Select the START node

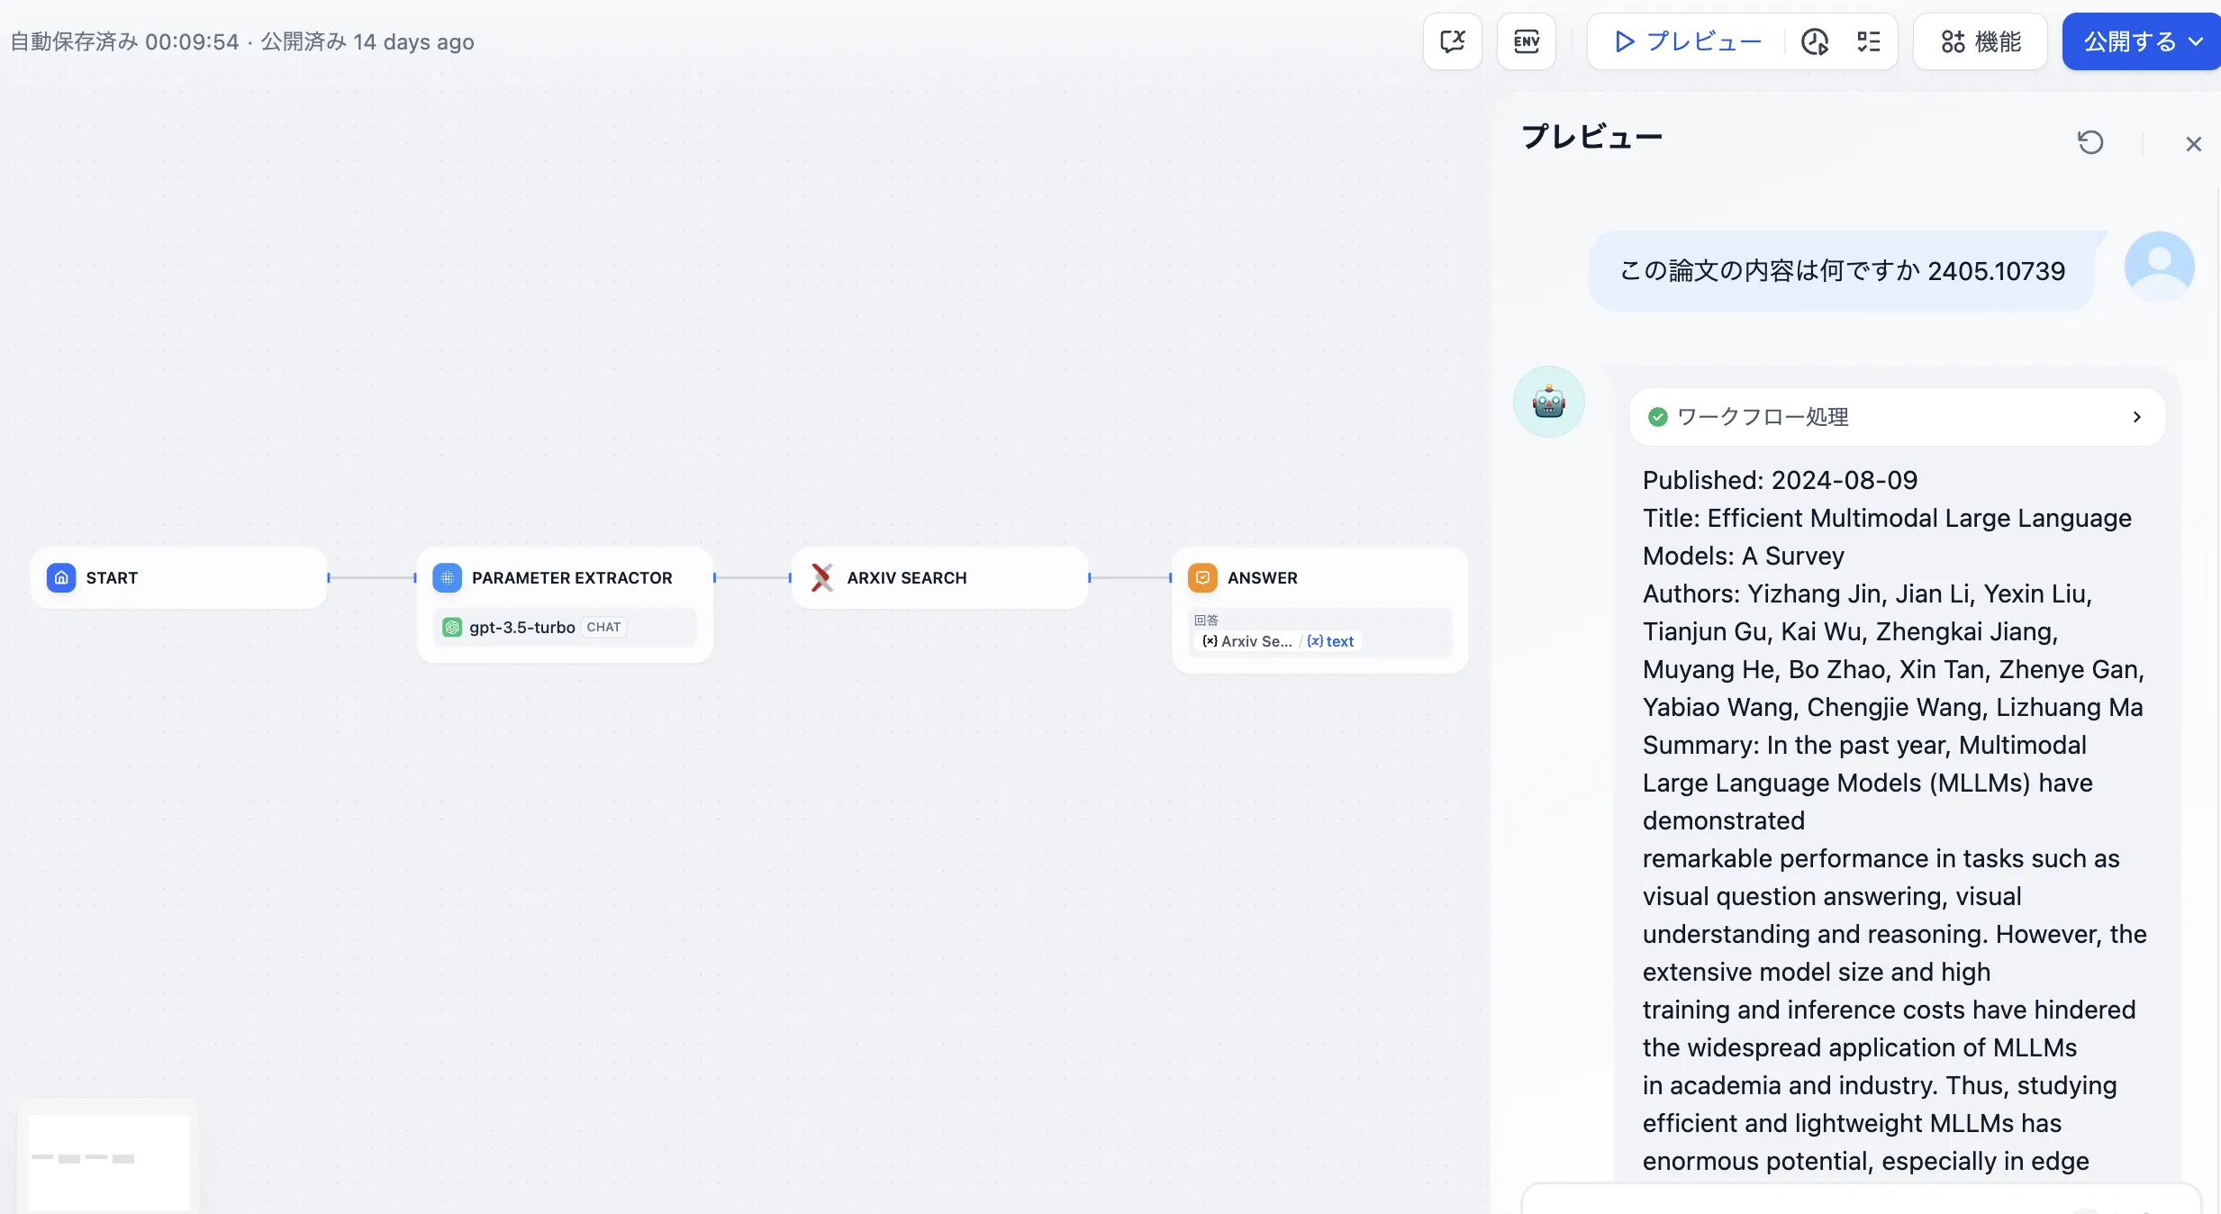(180, 577)
